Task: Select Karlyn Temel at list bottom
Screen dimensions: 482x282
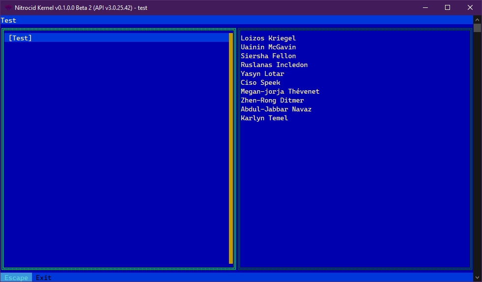Action: [x=264, y=118]
